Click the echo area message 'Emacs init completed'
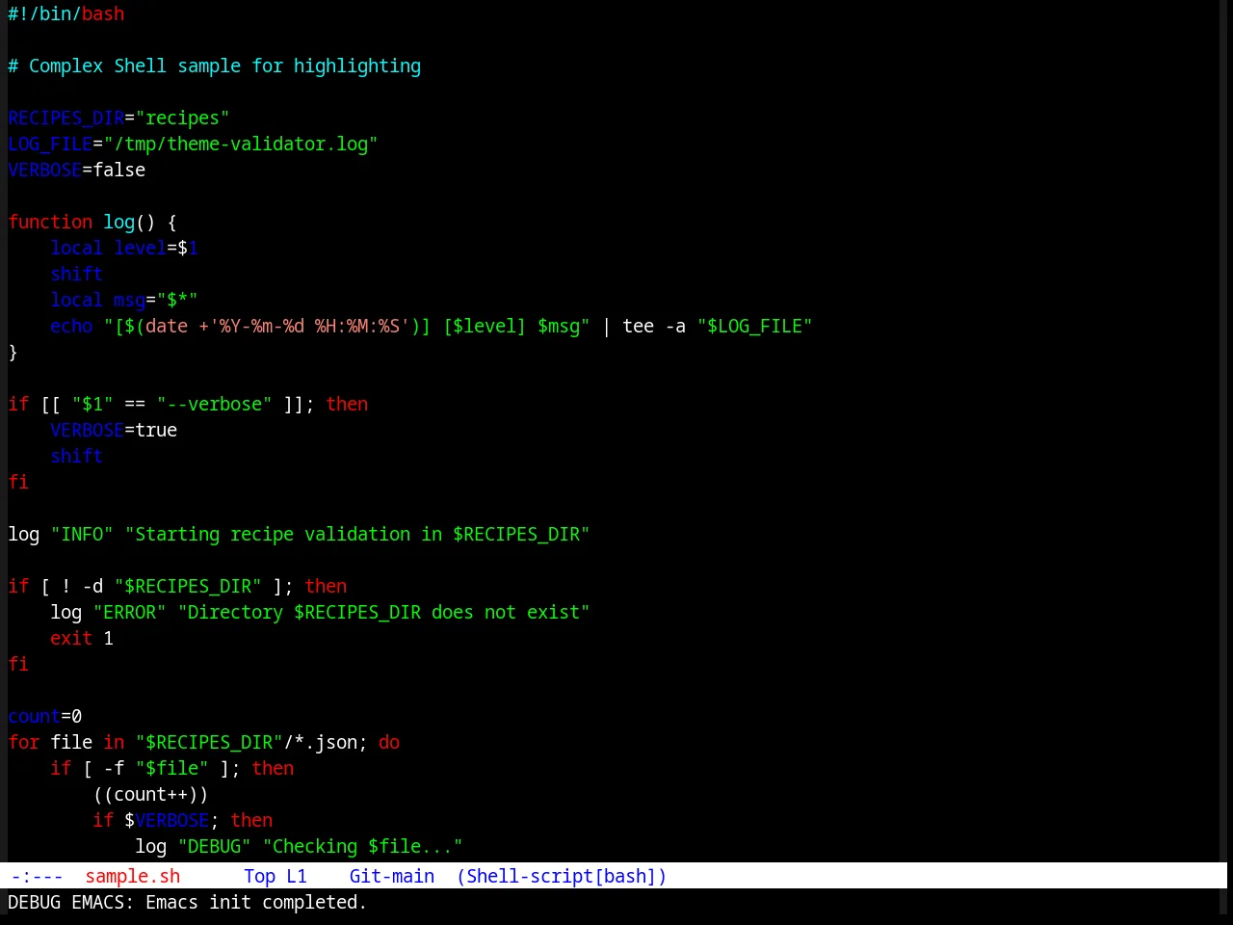The width and height of the screenshot is (1233, 925). (256, 902)
